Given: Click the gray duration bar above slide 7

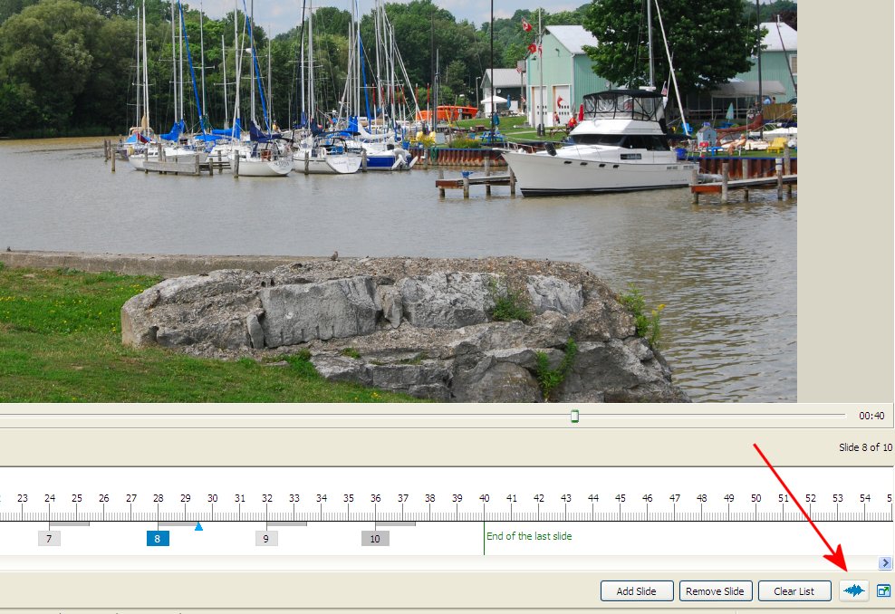Looking at the screenshot, I should (x=70, y=523).
